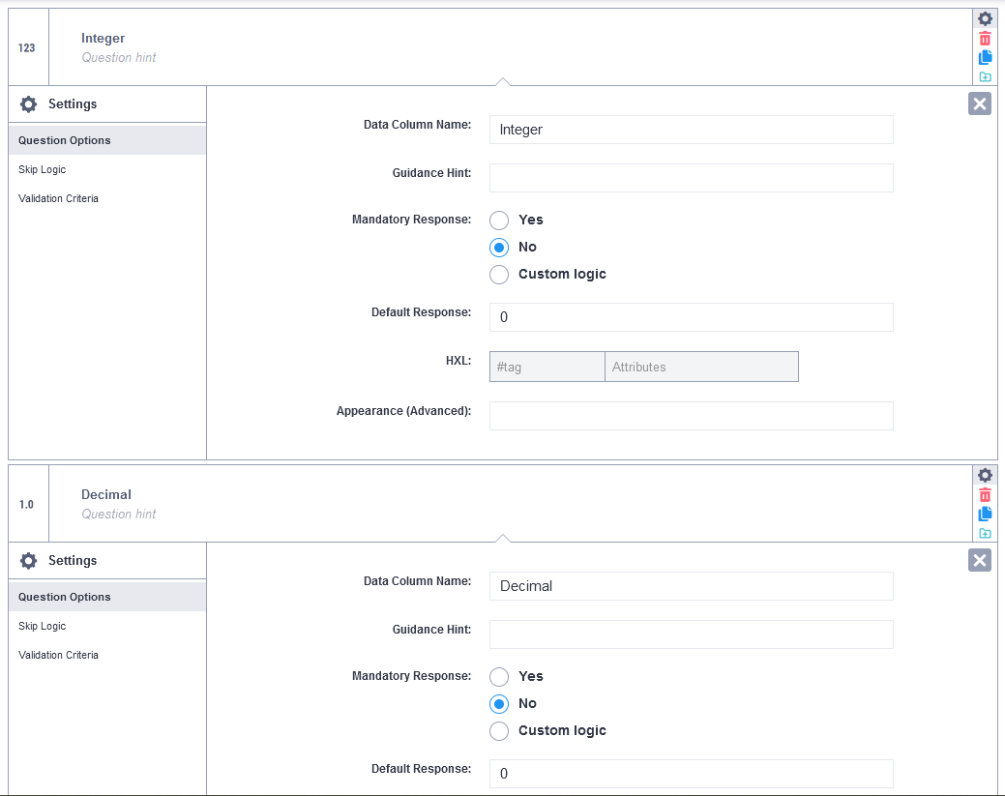Image resolution: width=1005 pixels, height=796 pixels.
Task: Open Skip Logic tab in Integer settings
Action: point(43,169)
